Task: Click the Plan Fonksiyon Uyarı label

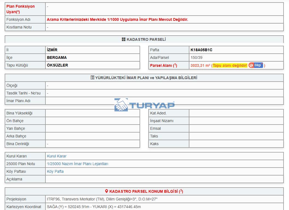Action: [21, 9]
